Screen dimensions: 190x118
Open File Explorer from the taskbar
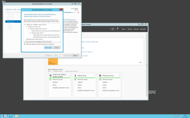(x=17, y=116)
